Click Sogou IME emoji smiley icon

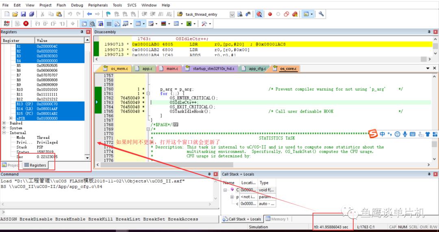click(x=397, y=134)
